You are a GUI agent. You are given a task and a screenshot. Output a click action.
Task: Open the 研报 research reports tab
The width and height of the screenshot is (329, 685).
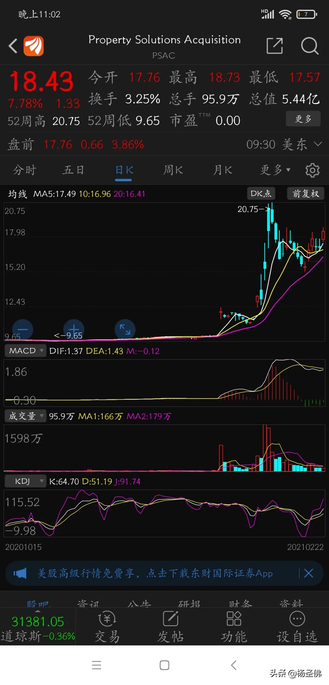[189, 604]
